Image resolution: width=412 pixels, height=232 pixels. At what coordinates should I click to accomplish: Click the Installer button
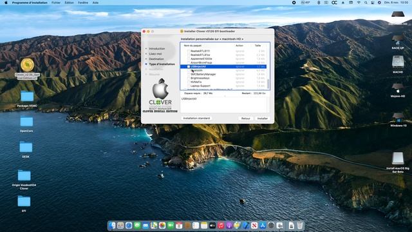point(262,119)
